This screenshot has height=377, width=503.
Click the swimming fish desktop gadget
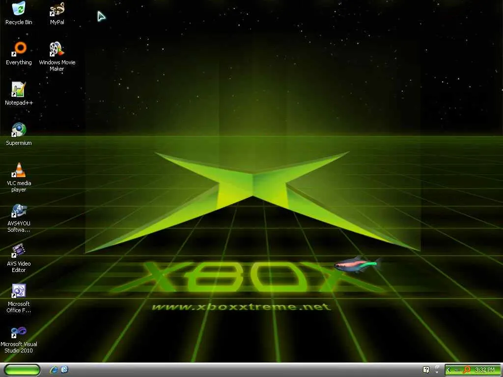358,265
